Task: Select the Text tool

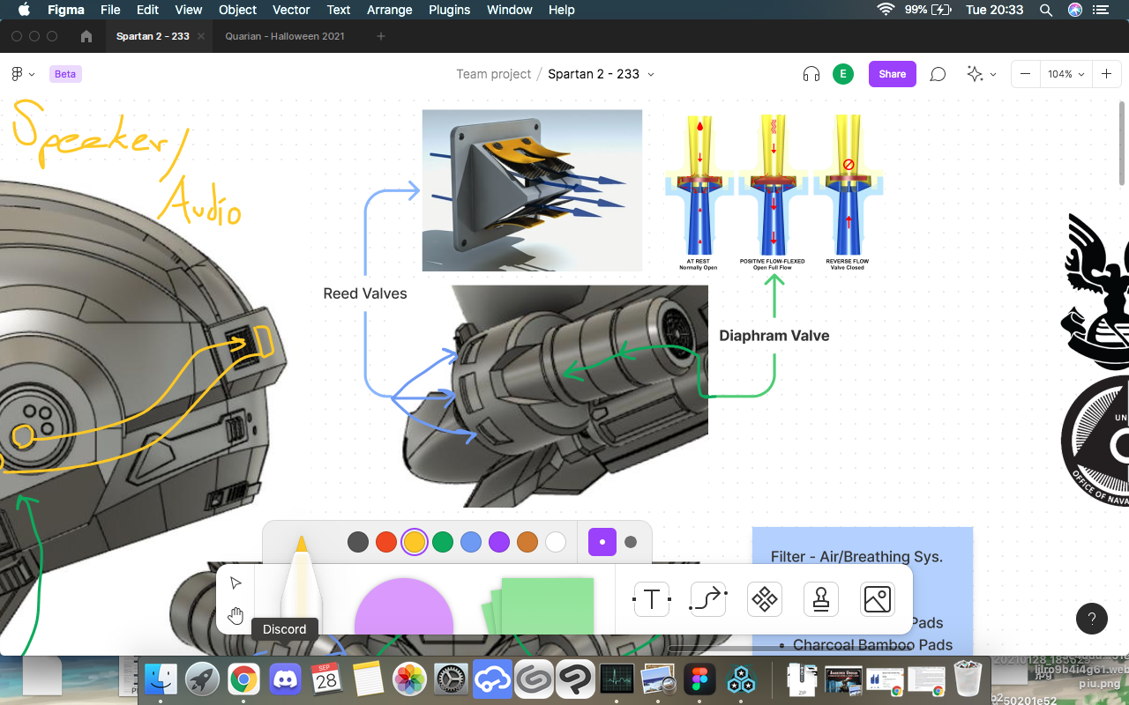Action: pyautogui.click(x=652, y=599)
